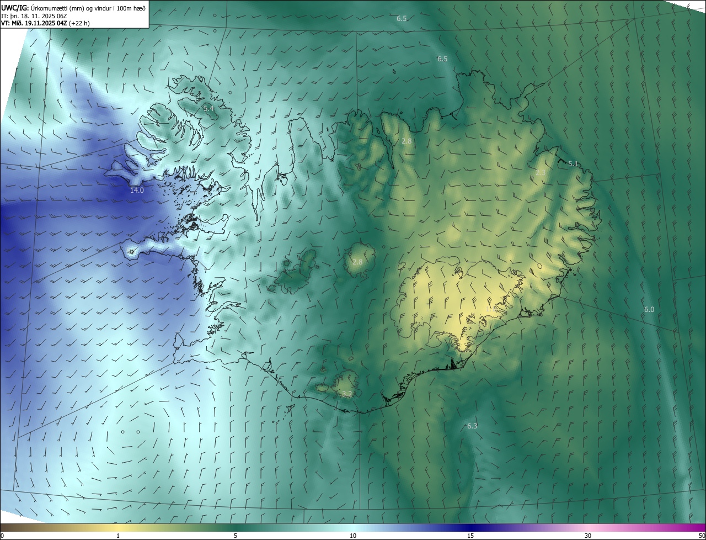The height and width of the screenshot is (540, 706).
Task: Click the 3.2 value label on the map
Action: pos(347,394)
